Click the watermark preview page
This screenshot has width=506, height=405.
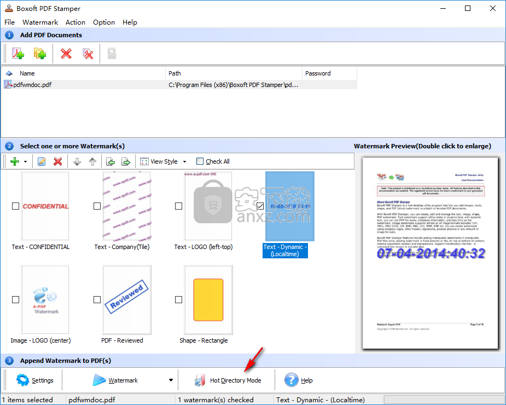coord(430,253)
